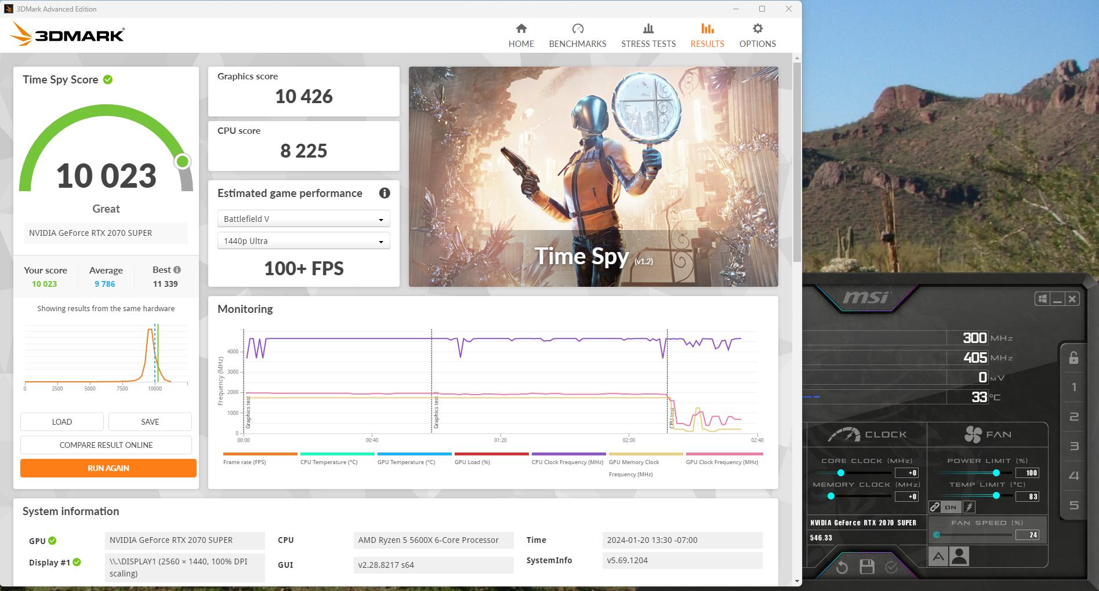The height and width of the screenshot is (591, 1099).
Task: Toggle GPU Clock Frequency legend entry
Action: (724, 459)
